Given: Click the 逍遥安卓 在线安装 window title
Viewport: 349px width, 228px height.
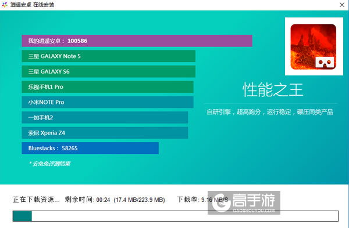Looking at the screenshot, I should [x=32, y=5].
